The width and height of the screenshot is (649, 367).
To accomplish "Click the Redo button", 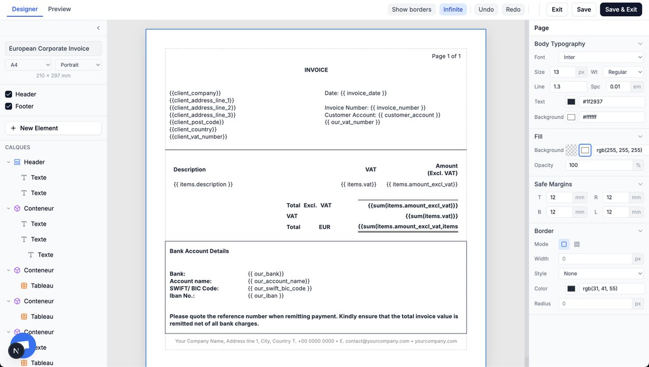I will 513,9.
